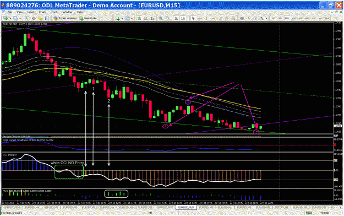Switch to Line Chart display

coord(152,18)
